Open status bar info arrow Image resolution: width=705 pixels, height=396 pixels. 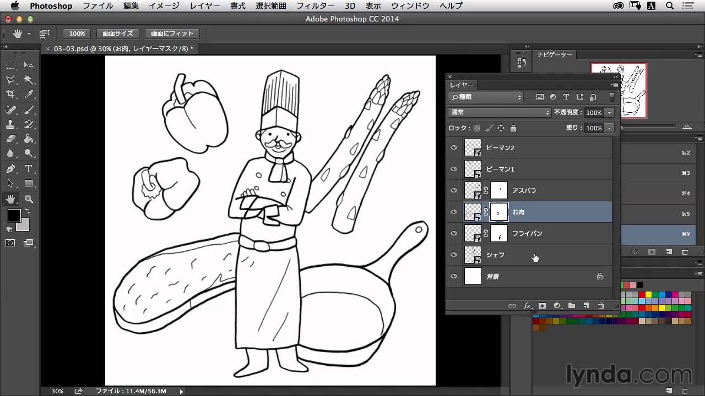point(181,391)
